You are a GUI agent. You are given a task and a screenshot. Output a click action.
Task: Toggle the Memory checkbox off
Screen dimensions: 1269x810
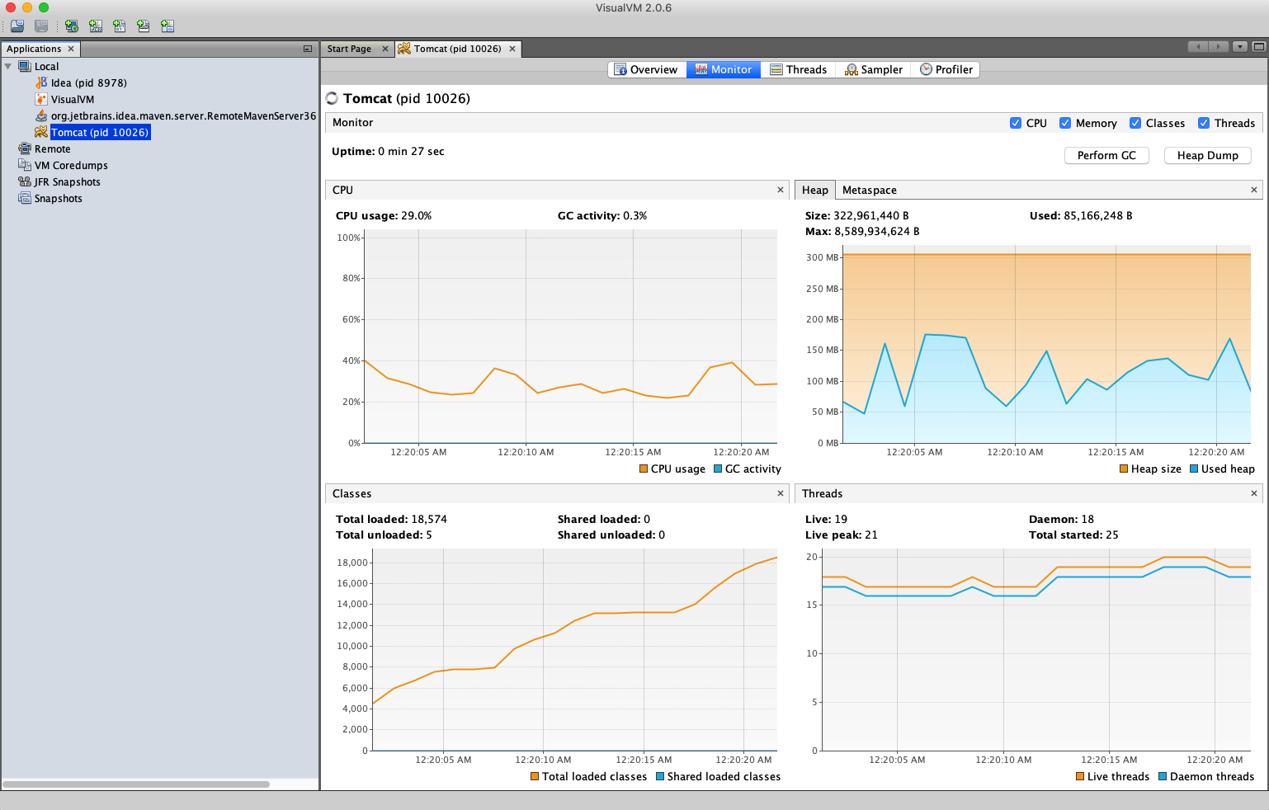[1065, 123]
